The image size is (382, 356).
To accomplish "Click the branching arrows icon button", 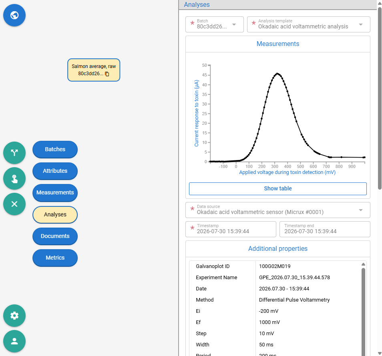I will 14,153.
